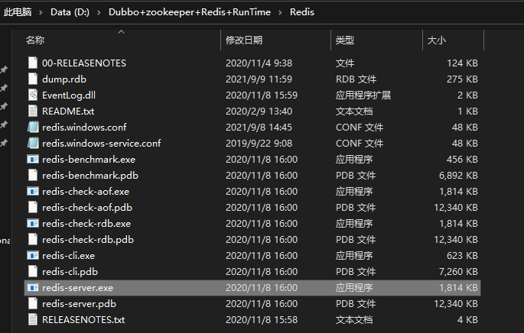The image size is (524, 333).
Task: Select the file name redis-server.pdb
Action: [x=80, y=304]
